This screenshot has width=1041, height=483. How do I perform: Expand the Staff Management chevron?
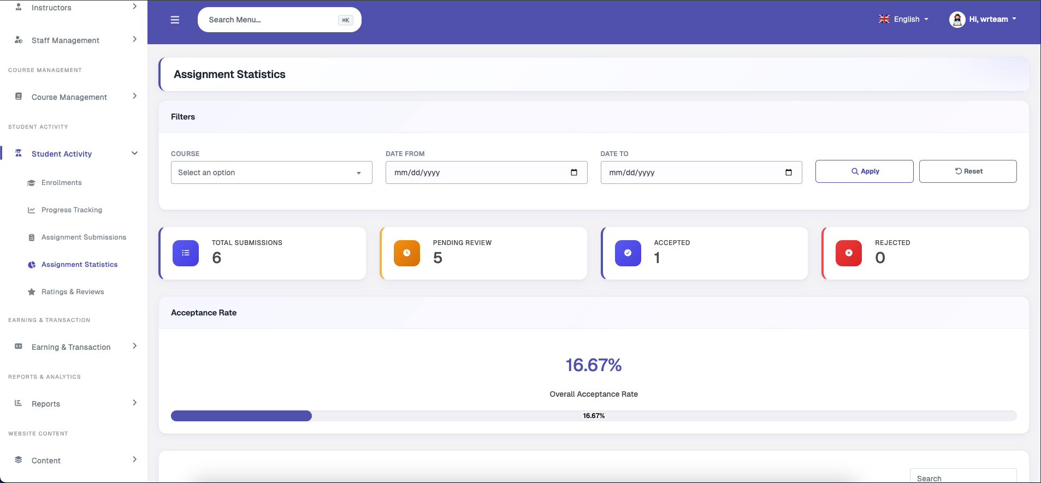[x=134, y=39]
